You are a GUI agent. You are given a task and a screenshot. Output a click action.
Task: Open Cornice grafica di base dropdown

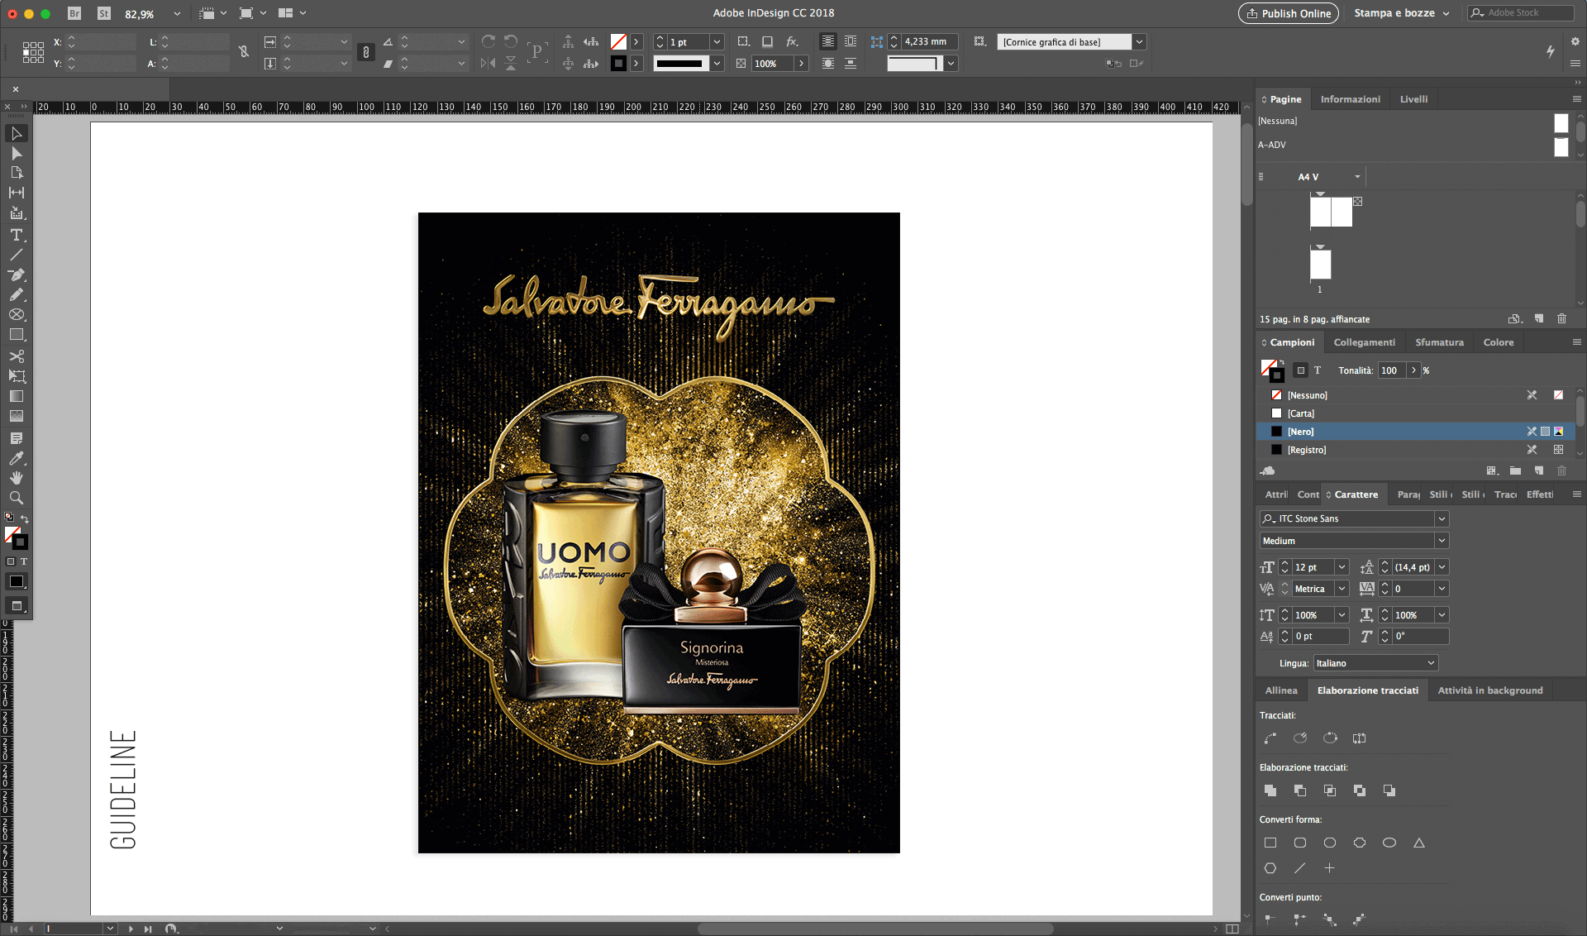pos(1139,42)
